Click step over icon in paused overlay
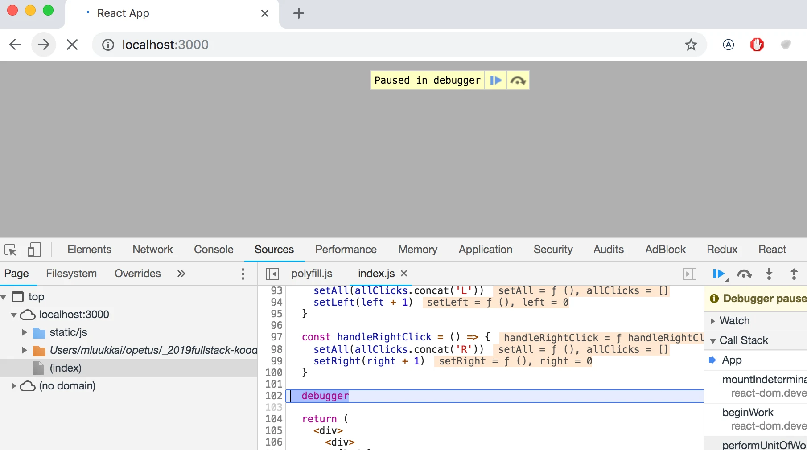 [518, 81]
